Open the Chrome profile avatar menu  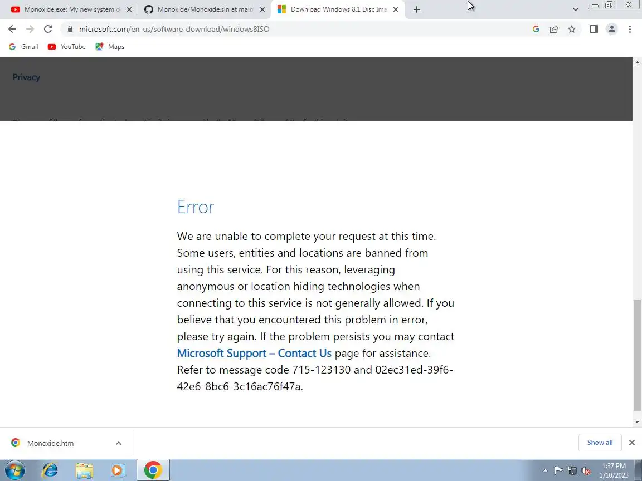pyautogui.click(x=612, y=29)
